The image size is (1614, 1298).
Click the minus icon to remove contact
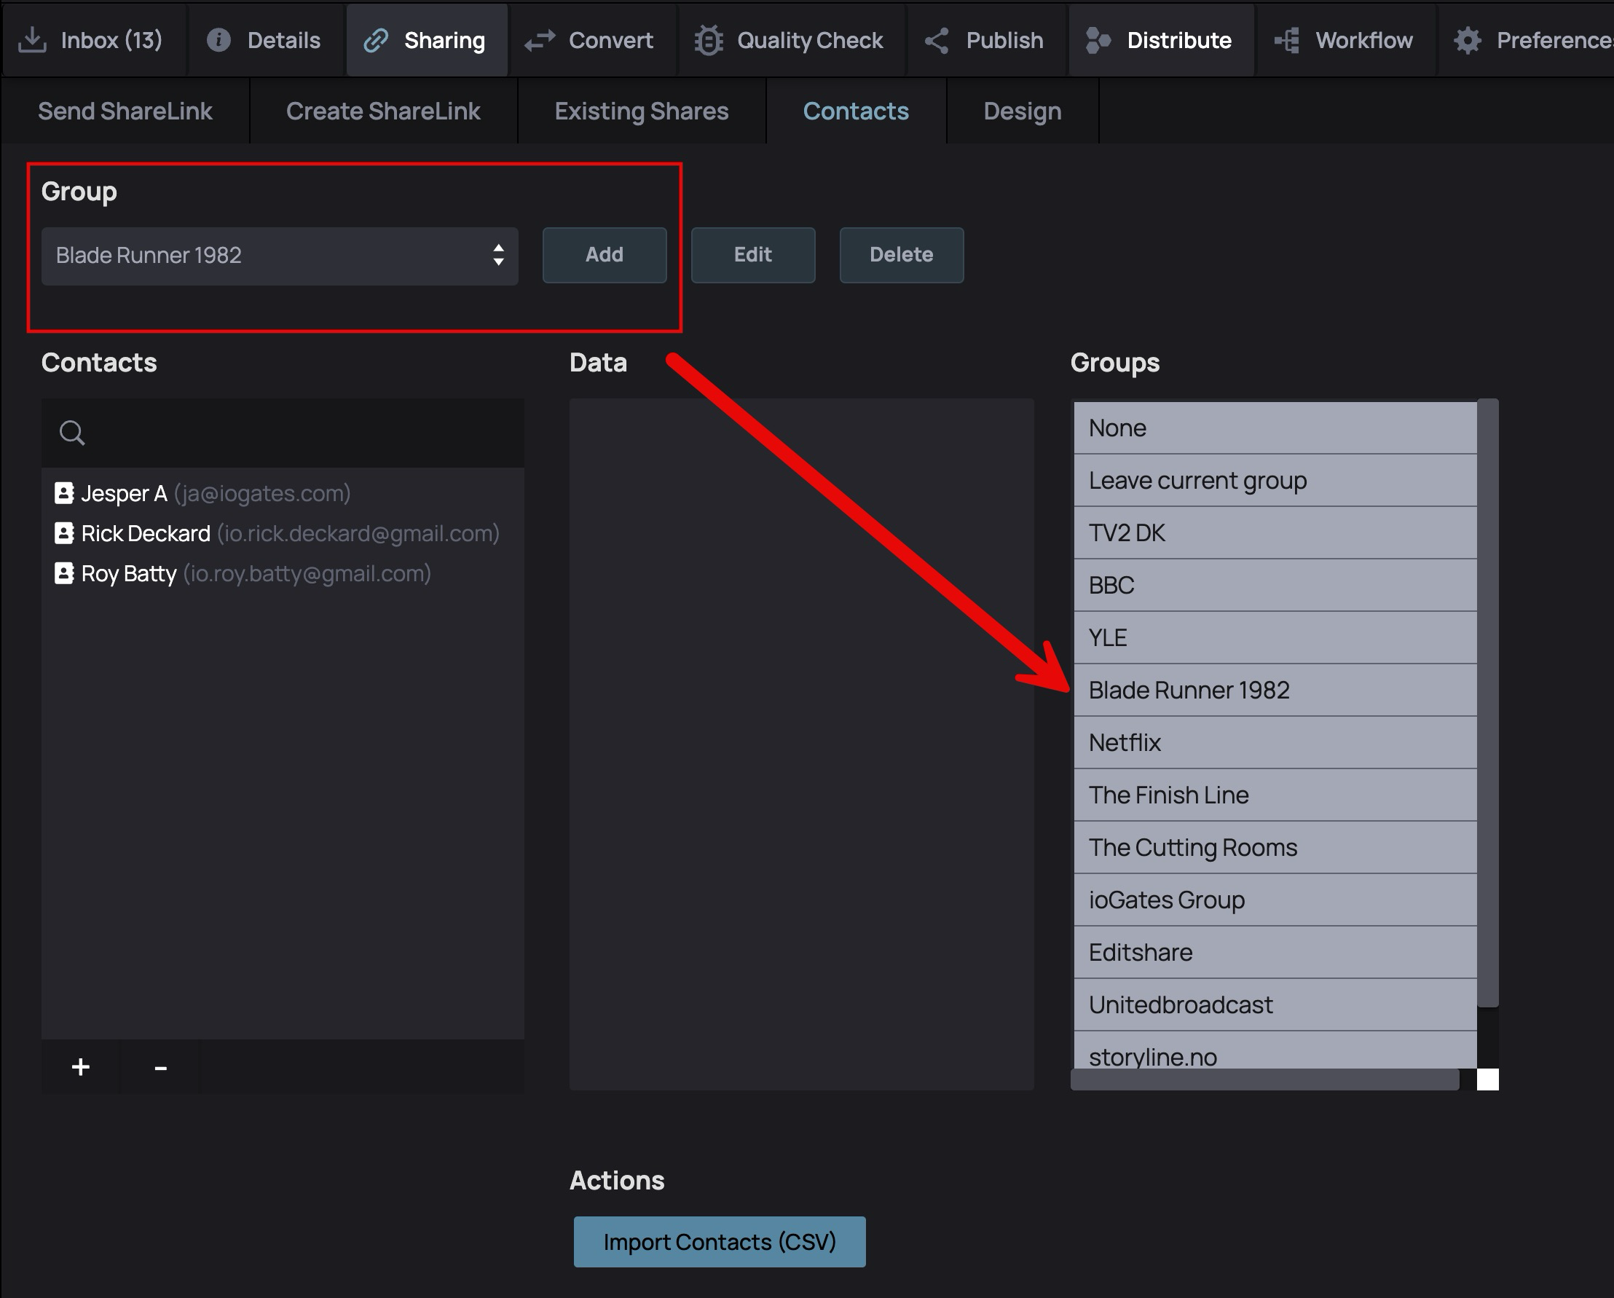[x=160, y=1067]
